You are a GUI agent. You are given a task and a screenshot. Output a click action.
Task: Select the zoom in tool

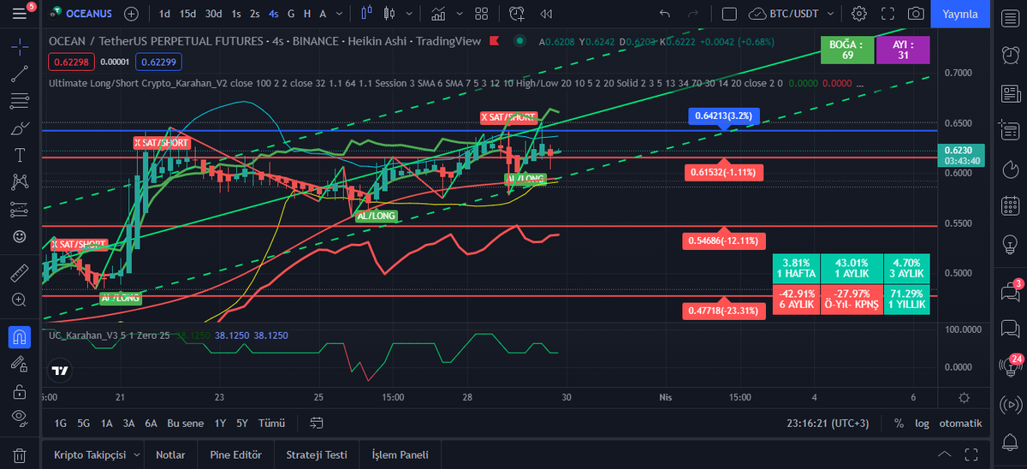(x=20, y=300)
